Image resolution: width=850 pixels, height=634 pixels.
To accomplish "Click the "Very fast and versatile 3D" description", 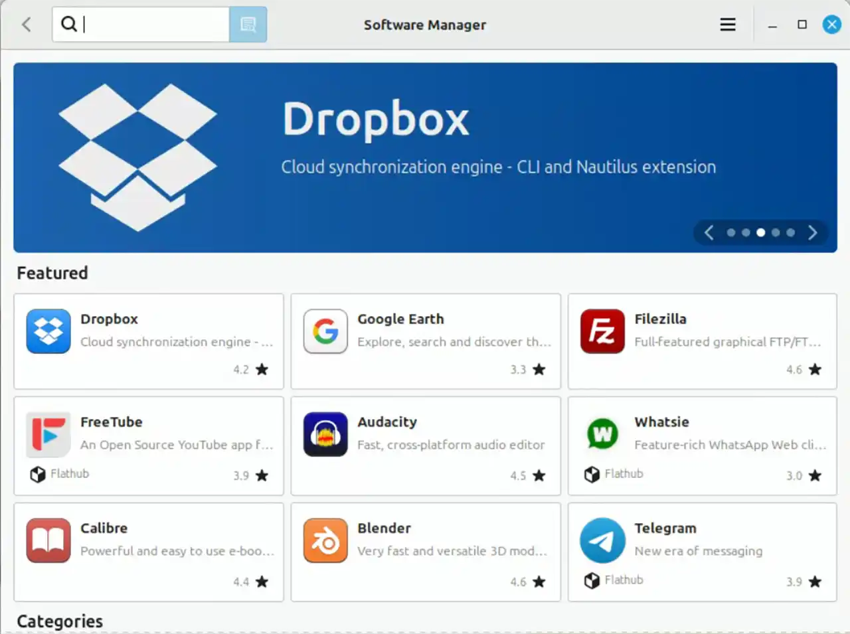I will [x=452, y=551].
